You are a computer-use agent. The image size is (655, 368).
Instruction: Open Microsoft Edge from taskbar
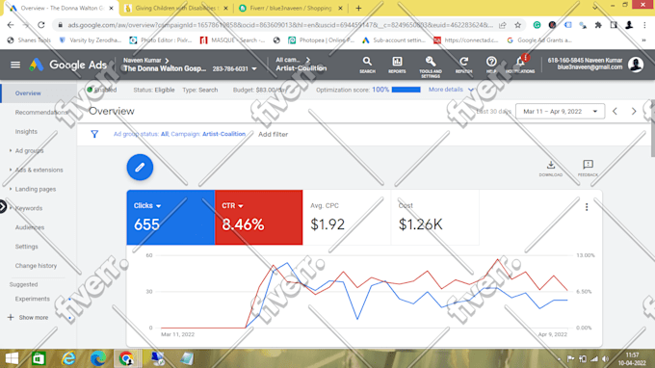(98, 358)
